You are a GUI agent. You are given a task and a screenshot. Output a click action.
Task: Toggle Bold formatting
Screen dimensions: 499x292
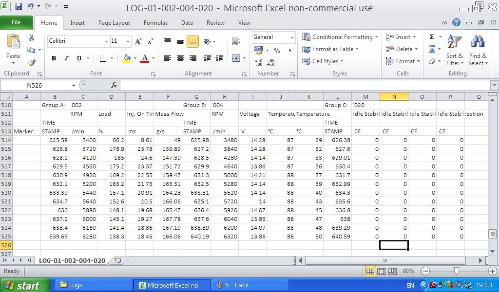coord(54,58)
